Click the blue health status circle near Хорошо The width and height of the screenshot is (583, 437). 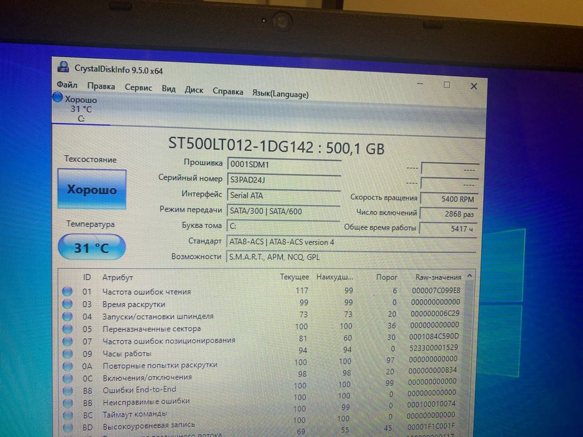coord(57,97)
